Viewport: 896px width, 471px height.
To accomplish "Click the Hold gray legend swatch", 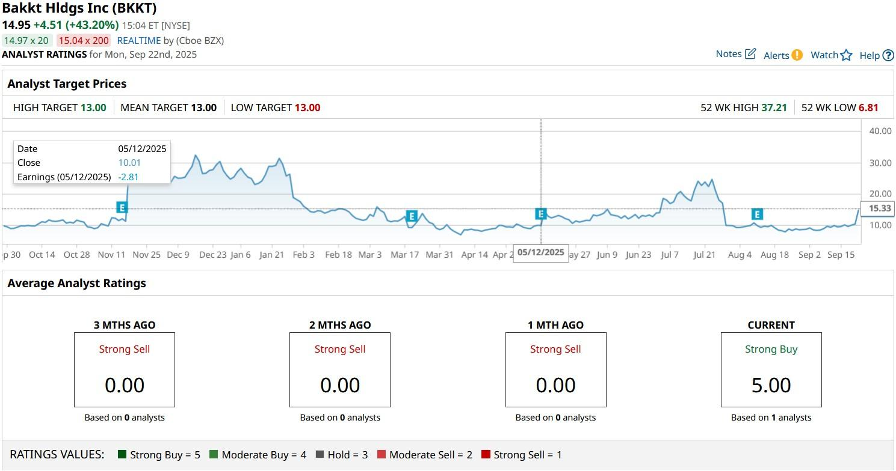I will click(319, 455).
